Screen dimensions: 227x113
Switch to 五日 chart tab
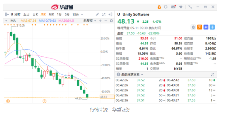[x=26, y=15]
